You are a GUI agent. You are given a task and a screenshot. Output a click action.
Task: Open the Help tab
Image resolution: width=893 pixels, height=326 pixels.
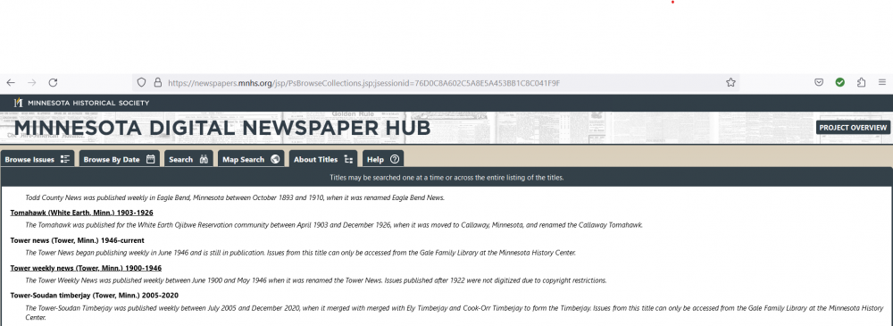pos(383,159)
